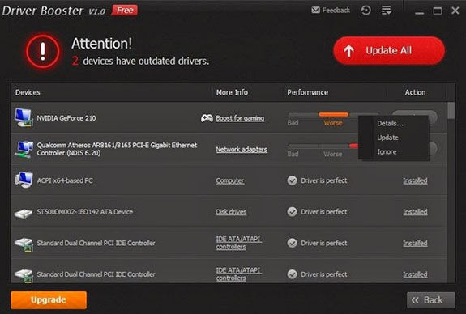Image resolution: width=466 pixels, height=314 pixels.
Task: Select the Qualcomm Atheros AR8161/8165 device name
Action: [x=117, y=149]
